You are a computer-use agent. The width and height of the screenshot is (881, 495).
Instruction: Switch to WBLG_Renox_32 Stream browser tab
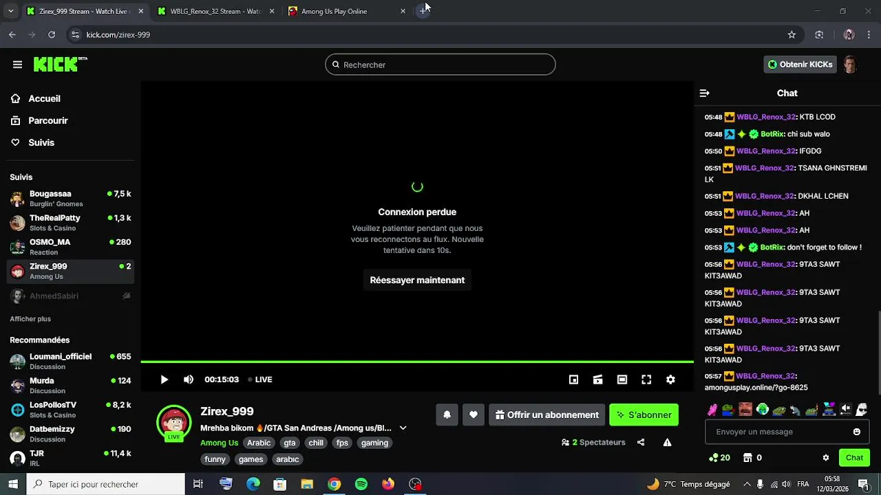click(x=215, y=11)
